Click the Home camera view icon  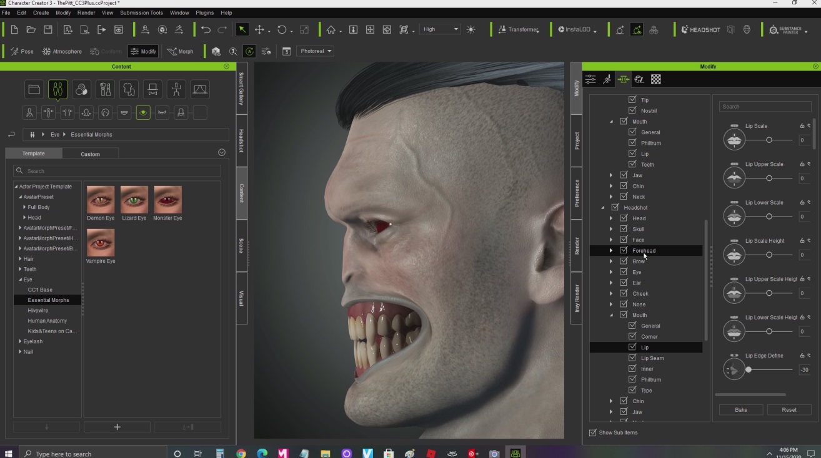pos(331,29)
